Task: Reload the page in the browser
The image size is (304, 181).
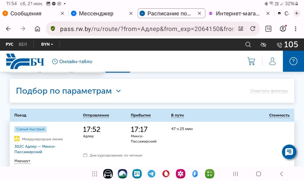Action: pos(253,29)
